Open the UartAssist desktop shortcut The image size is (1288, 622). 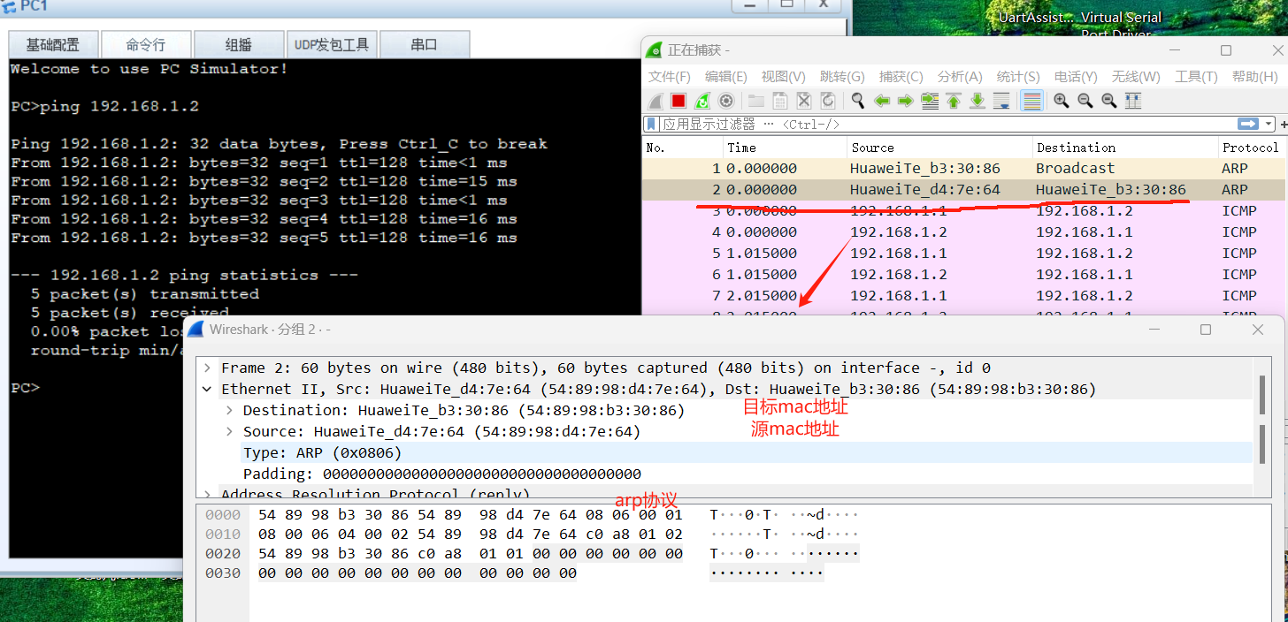coord(1037,18)
